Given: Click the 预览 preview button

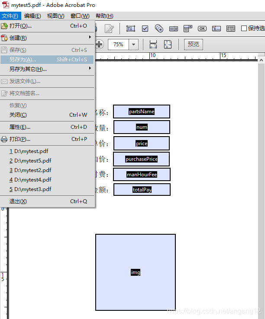Looking at the screenshot, I should [193, 44].
